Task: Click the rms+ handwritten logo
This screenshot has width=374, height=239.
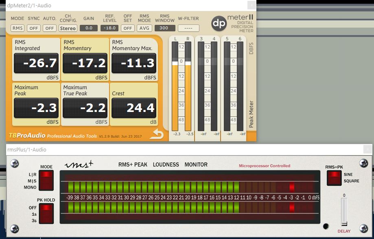Action: (79, 164)
